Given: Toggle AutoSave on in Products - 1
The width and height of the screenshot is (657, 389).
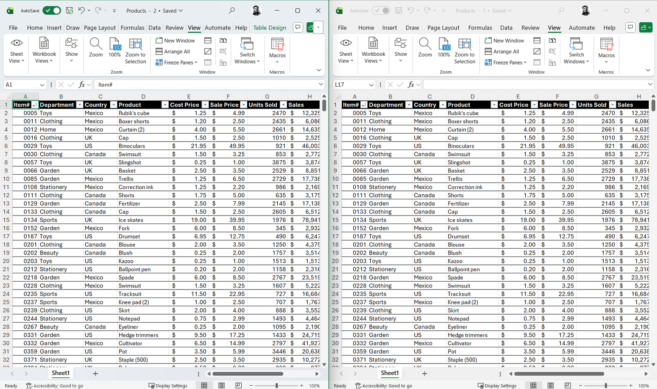Looking at the screenshot, I should click(x=381, y=10).
